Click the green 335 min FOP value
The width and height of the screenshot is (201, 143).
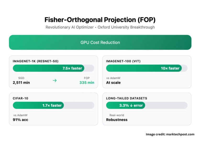pyautogui.click(x=87, y=83)
